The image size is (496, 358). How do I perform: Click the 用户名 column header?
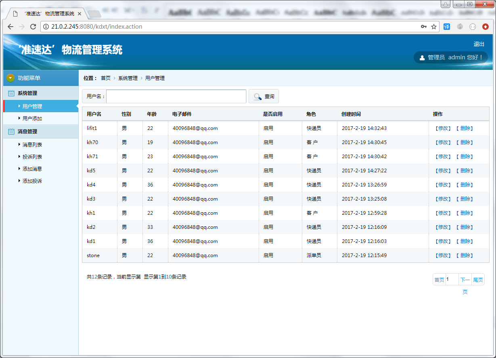click(94, 114)
